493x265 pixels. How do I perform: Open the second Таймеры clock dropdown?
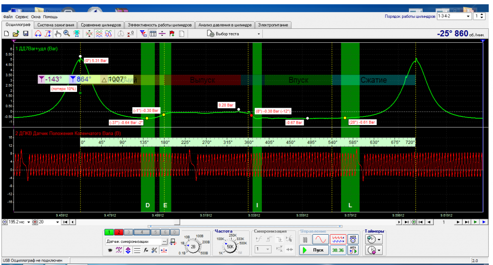click(374, 250)
